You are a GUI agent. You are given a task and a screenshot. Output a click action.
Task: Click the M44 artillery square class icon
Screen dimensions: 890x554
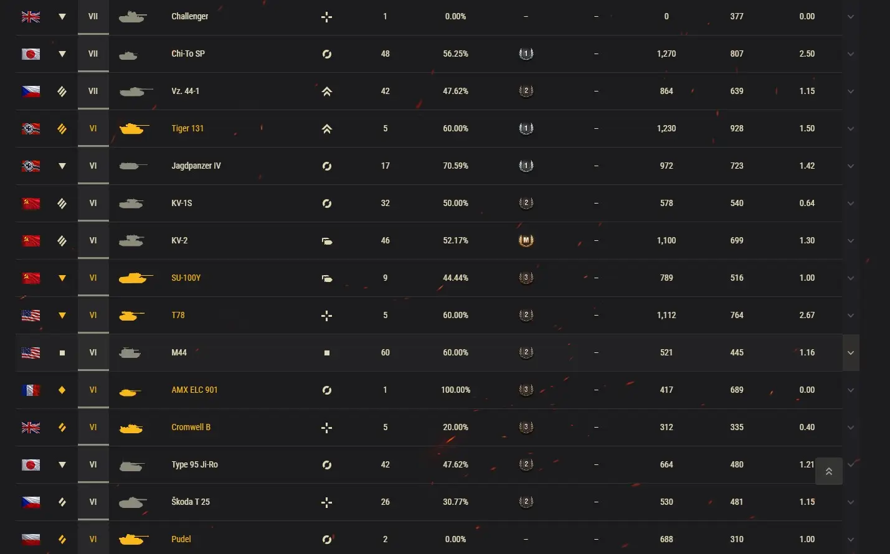(62, 353)
